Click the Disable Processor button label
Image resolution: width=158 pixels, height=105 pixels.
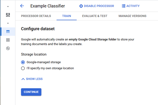point(99,6)
